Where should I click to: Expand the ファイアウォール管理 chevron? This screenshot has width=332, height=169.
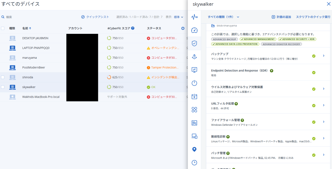click(x=324, y=122)
